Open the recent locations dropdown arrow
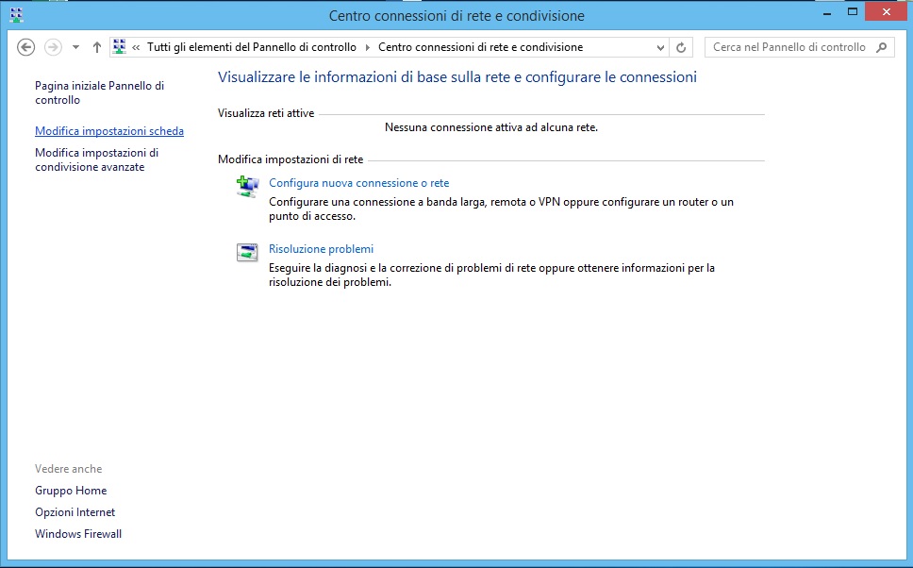This screenshot has height=568, width=913. [x=76, y=47]
